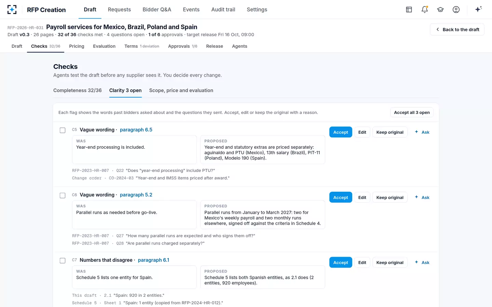Open the Approvals 1/6 tab
492x307 pixels.
[x=183, y=46]
